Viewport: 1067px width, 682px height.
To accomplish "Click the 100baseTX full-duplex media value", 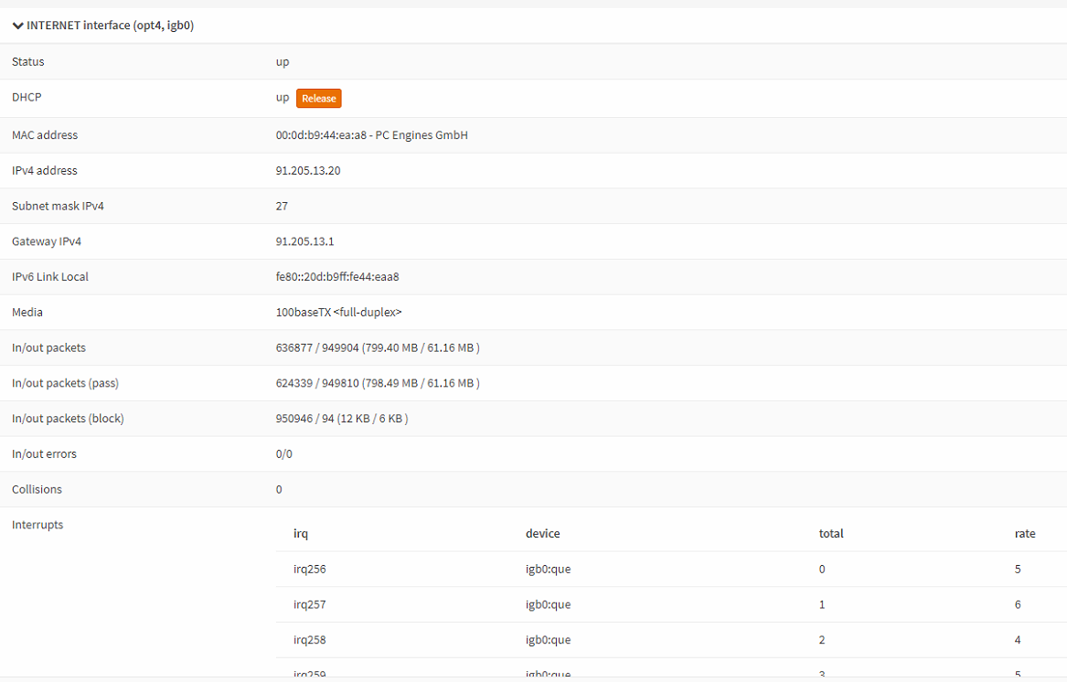I will [338, 313].
